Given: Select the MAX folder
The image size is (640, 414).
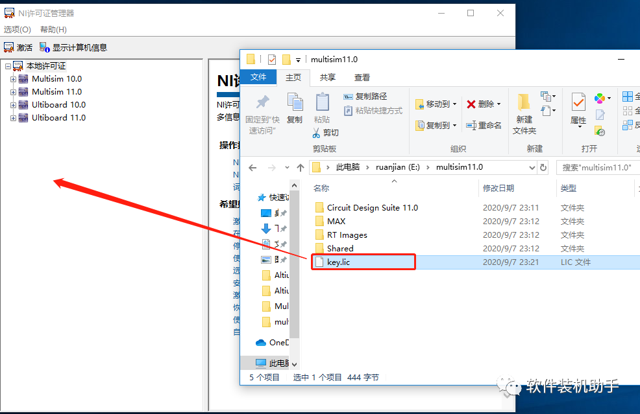Looking at the screenshot, I should coord(336,222).
